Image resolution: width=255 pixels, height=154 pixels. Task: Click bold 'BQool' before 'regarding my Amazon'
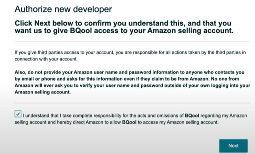tap(192, 115)
